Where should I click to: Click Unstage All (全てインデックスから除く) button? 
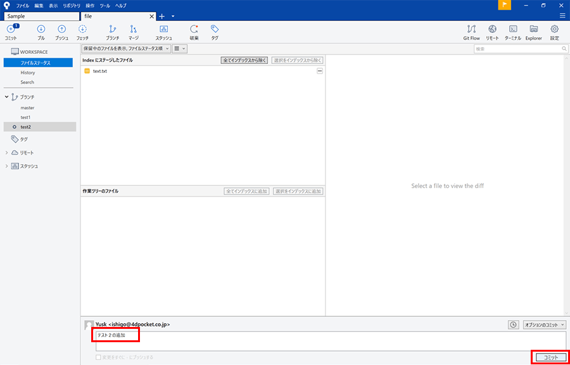pyautogui.click(x=244, y=60)
